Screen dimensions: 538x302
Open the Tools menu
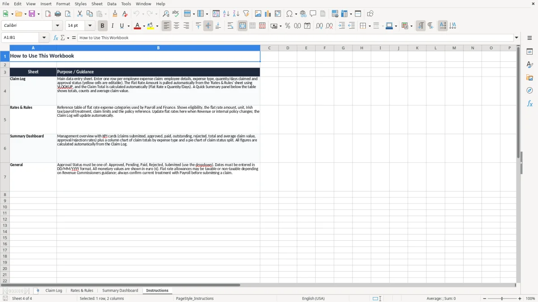pos(126,4)
